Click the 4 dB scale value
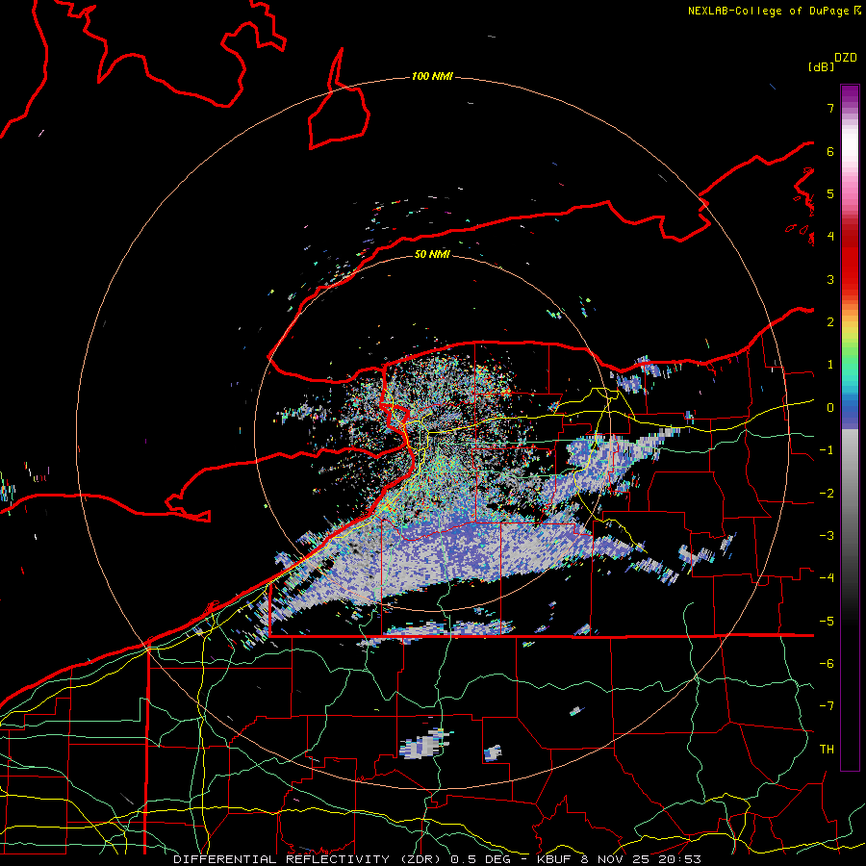The height and width of the screenshot is (866, 866). tap(830, 237)
